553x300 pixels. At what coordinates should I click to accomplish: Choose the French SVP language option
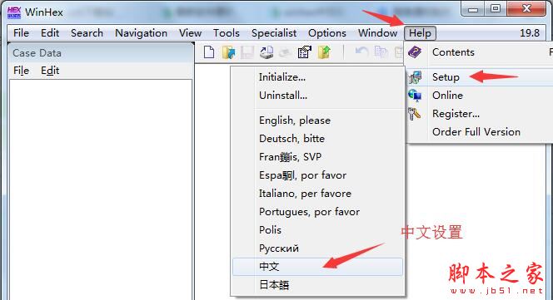(317, 157)
